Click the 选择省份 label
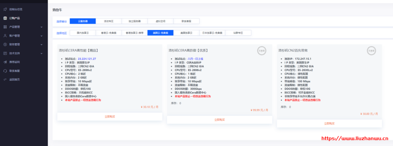 (62, 21)
